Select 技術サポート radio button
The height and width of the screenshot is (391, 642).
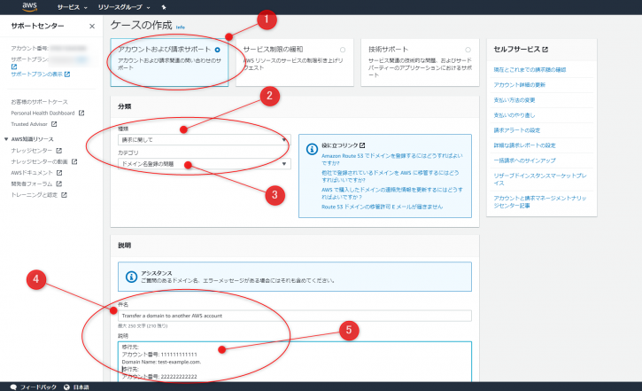pos(468,50)
